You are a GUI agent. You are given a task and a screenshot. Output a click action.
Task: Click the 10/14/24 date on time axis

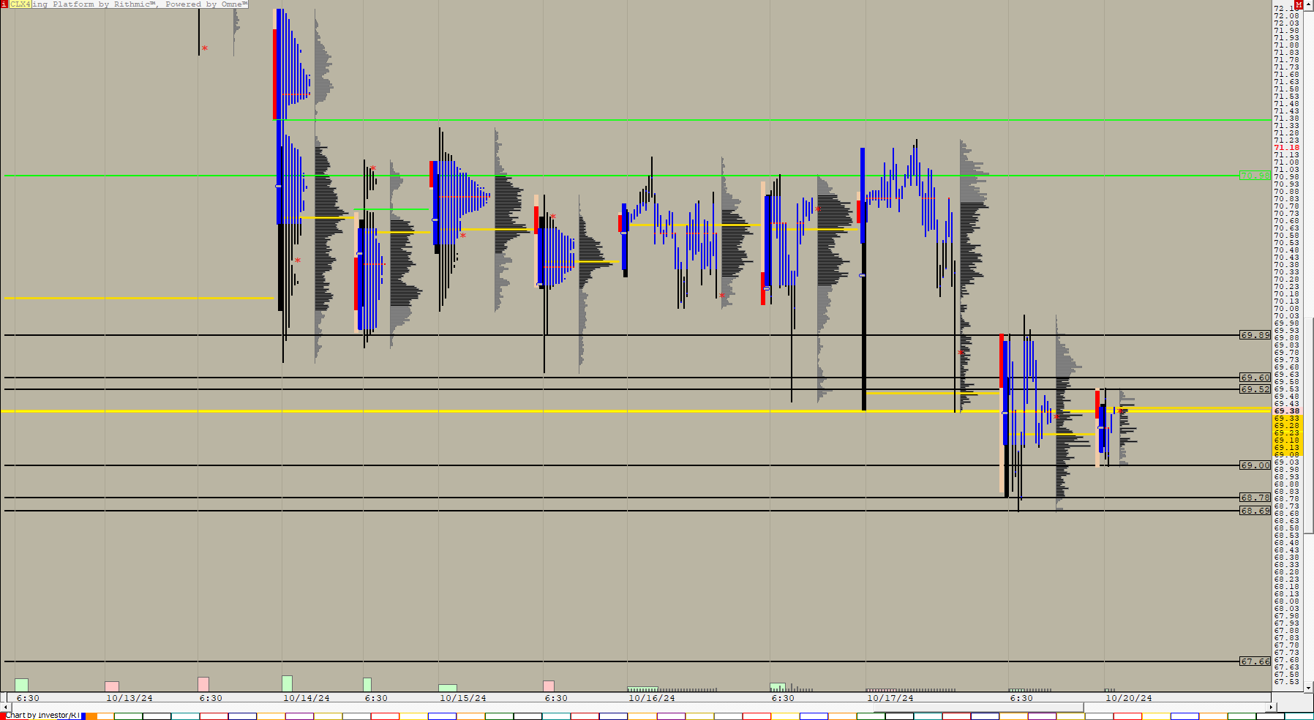pos(307,698)
